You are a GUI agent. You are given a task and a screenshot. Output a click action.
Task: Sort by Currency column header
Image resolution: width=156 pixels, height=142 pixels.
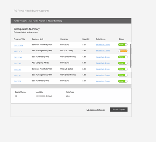pos(64,39)
